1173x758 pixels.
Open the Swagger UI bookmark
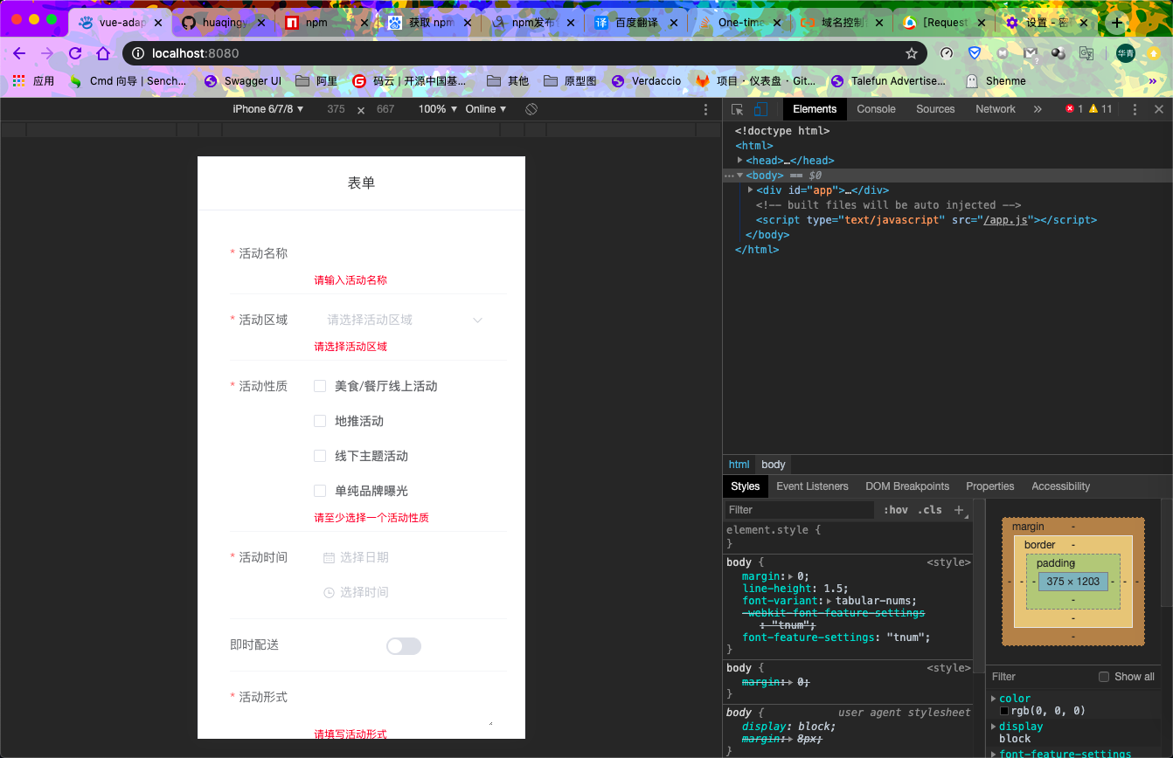[x=242, y=81]
